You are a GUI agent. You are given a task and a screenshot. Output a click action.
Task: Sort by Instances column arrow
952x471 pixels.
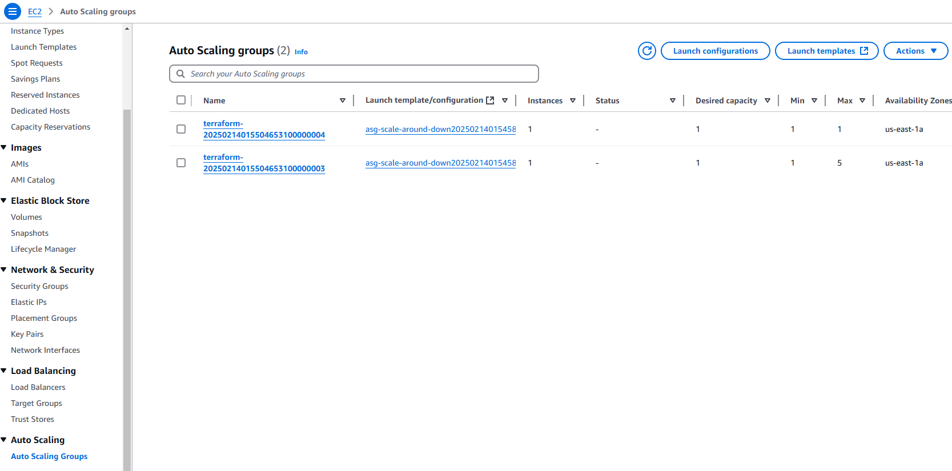(x=573, y=100)
